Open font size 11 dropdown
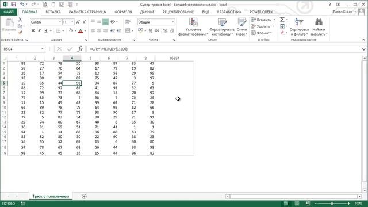 click(72, 22)
